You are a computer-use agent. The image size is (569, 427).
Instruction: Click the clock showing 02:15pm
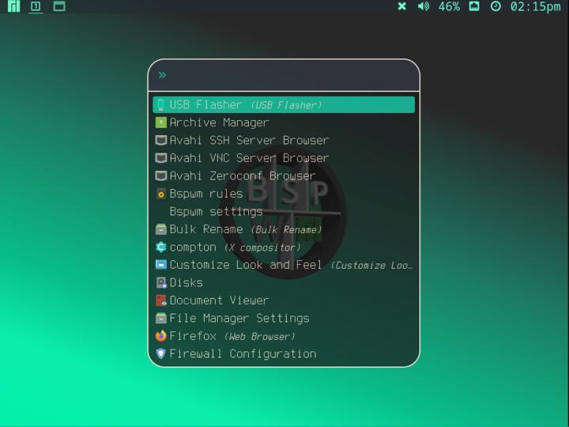click(x=535, y=6)
